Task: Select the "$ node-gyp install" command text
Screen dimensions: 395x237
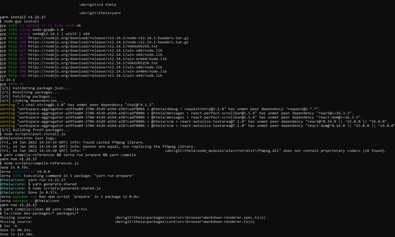Action: tap(20, 21)
